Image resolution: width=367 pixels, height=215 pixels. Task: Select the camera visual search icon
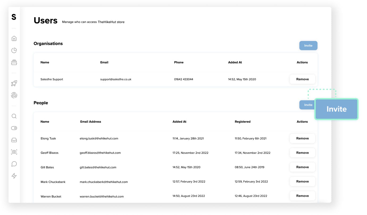pyautogui.click(x=14, y=152)
